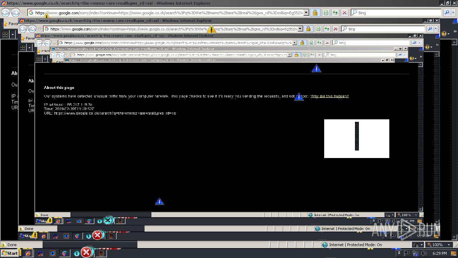Click the warning triangle near the page top

pos(316,68)
